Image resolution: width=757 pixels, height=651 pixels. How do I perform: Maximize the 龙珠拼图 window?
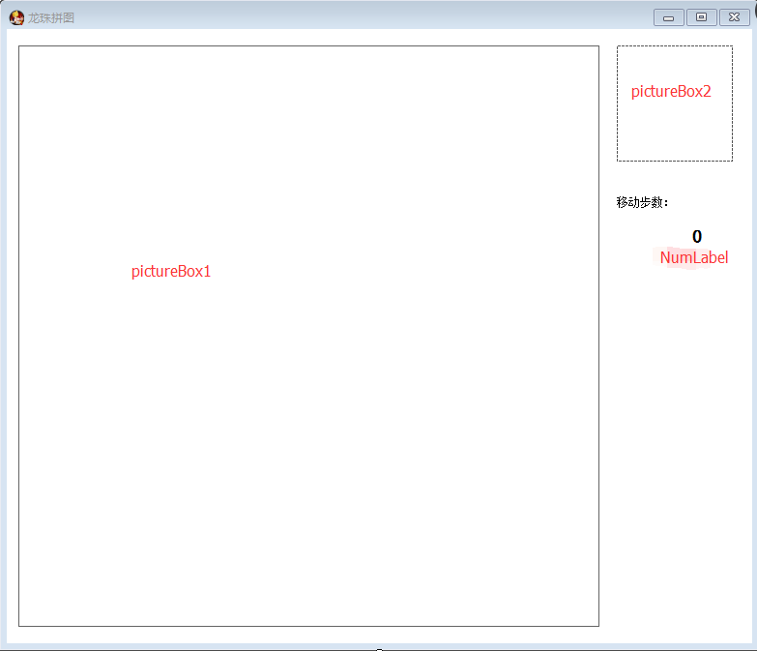click(x=702, y=17)
